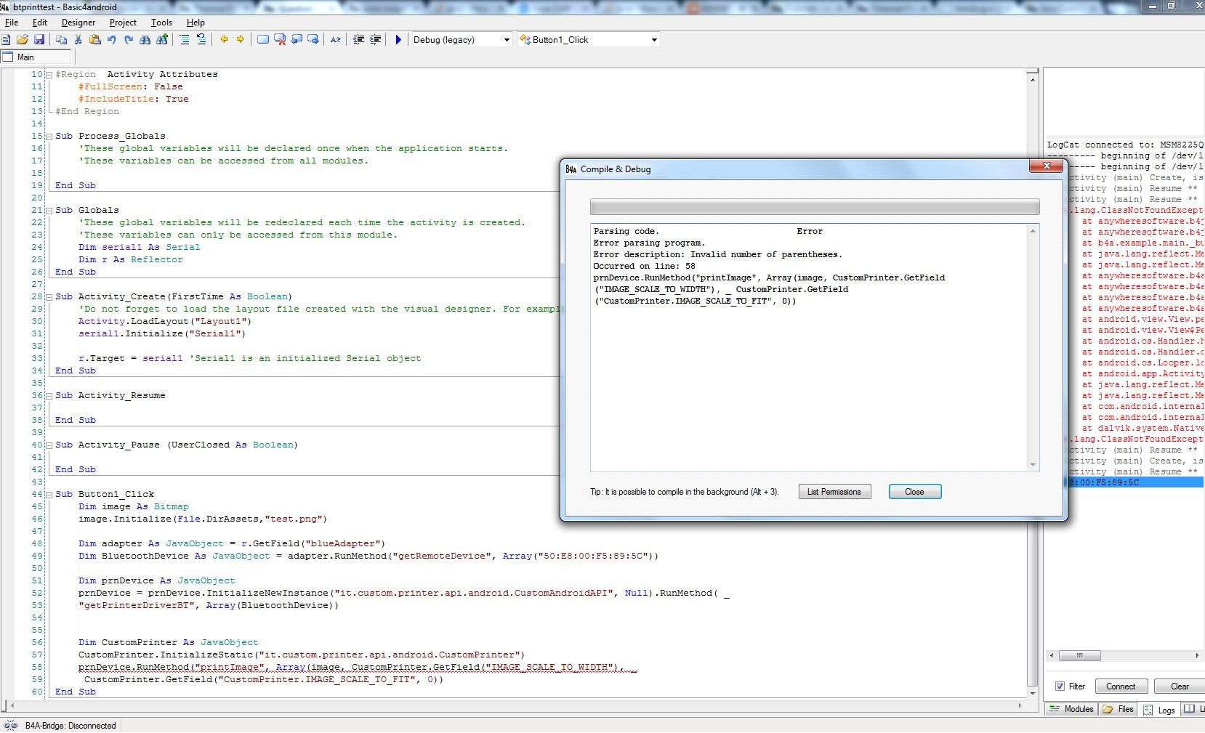Click the Logs panel horizontal scrollbar thumb
1205x733 pixels.
click(x=1079, y=655)
